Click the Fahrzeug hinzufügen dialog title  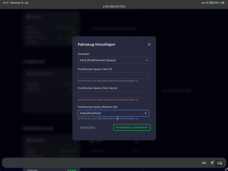click(x=97, y=44)
